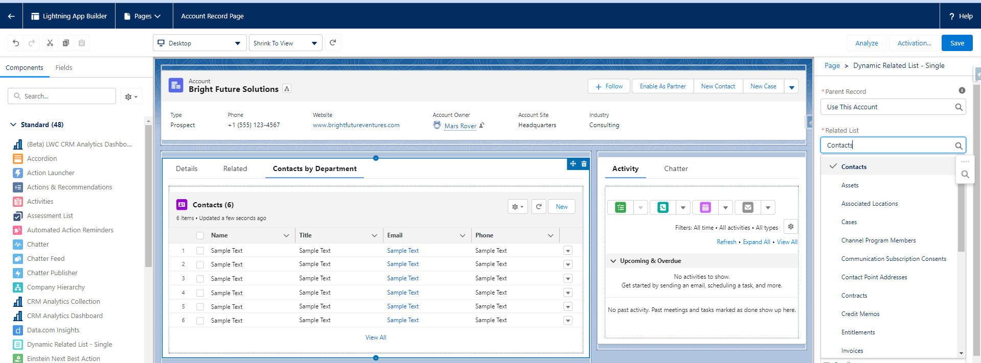Image resolution: width=981 pixels, height=363 pixels.
Task: Copy the selected component
Action: tap(66, 43)
